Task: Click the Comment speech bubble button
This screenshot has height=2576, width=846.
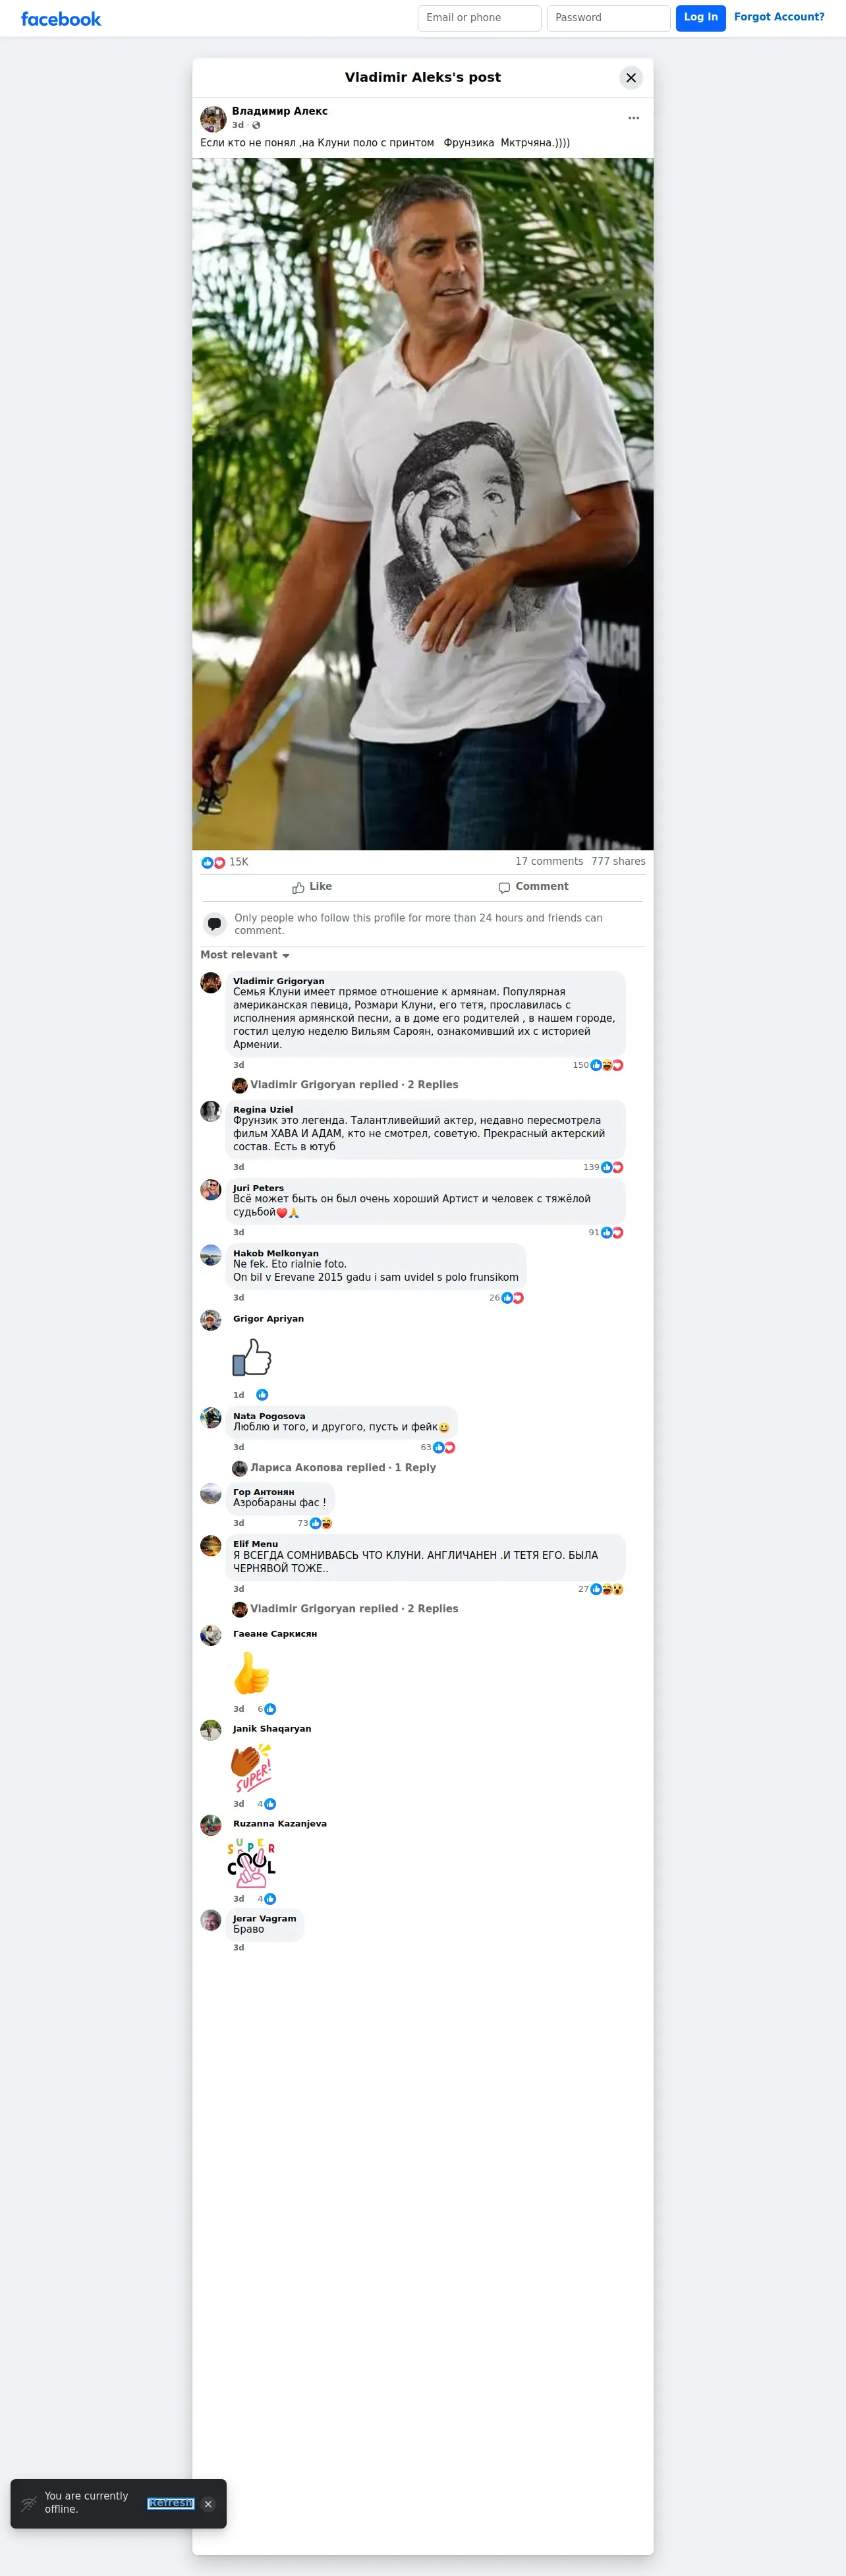Action: tap(533, 887)
